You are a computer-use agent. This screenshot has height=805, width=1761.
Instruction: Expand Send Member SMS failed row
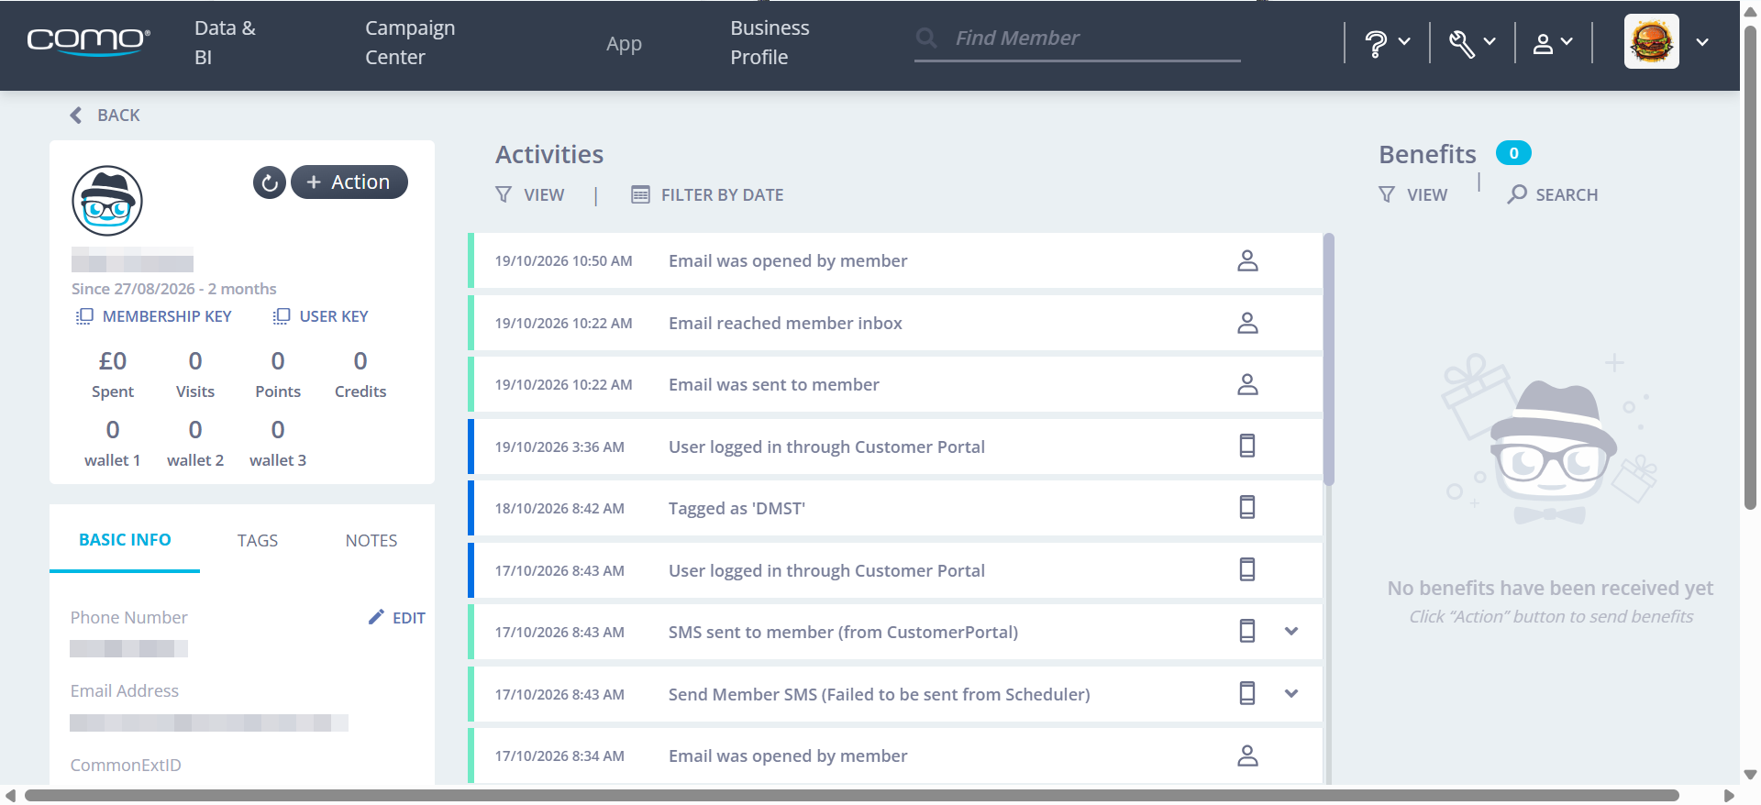coord(1291,694)
